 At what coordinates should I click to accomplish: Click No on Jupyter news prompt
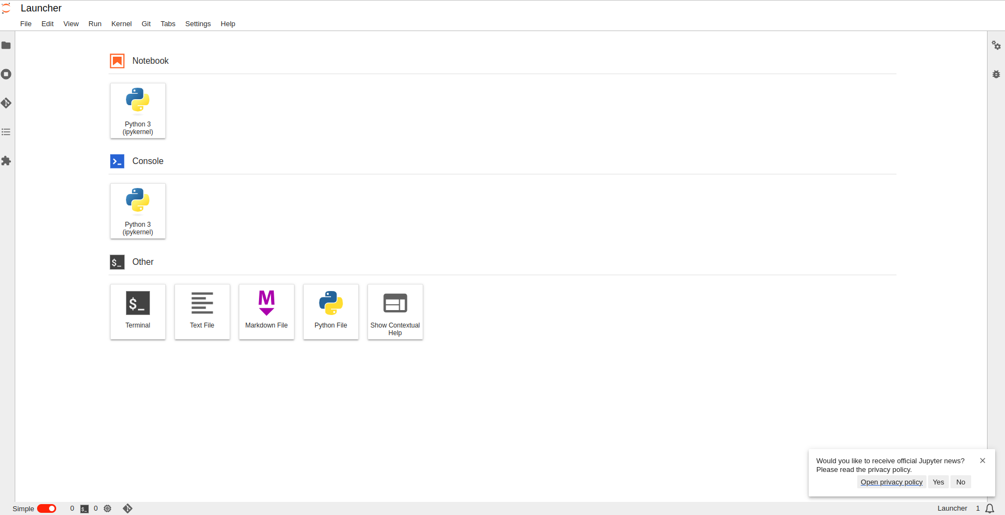[961, 482]
